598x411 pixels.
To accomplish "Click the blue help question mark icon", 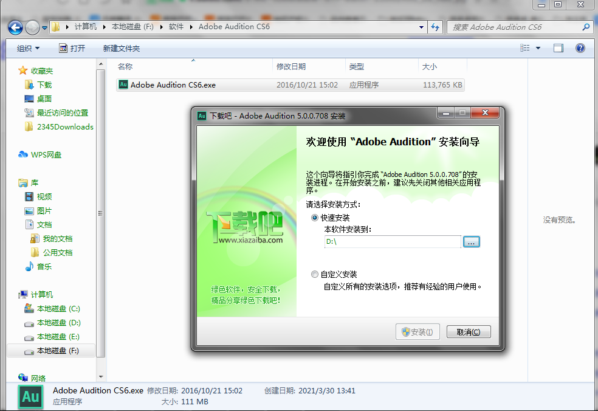I will coord(580,48).
